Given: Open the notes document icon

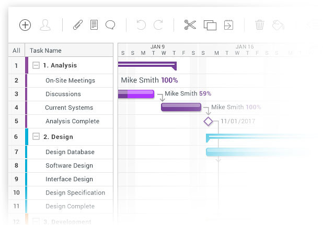Looking at the screenshot, I should 94,25.
